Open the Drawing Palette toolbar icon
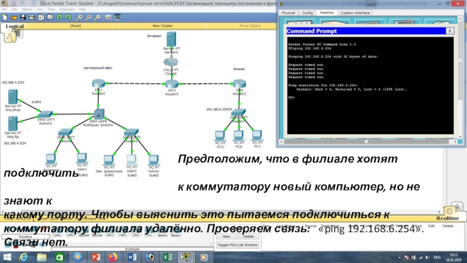 [x=108, y=18]
